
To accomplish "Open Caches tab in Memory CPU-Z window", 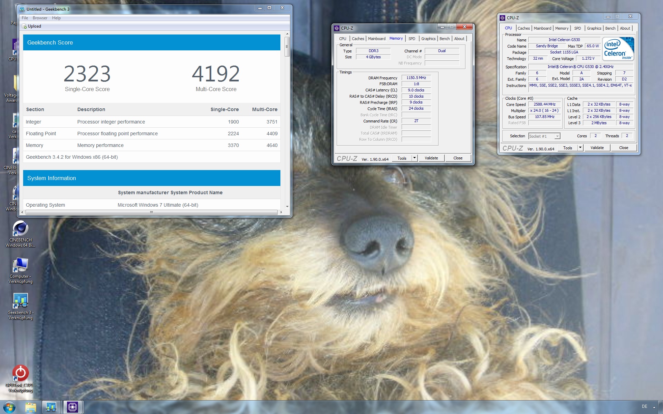I will click(x=358, y=39).
